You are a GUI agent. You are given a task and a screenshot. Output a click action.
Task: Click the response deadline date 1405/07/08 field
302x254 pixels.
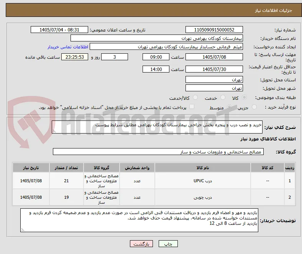(x=214, y=57)
